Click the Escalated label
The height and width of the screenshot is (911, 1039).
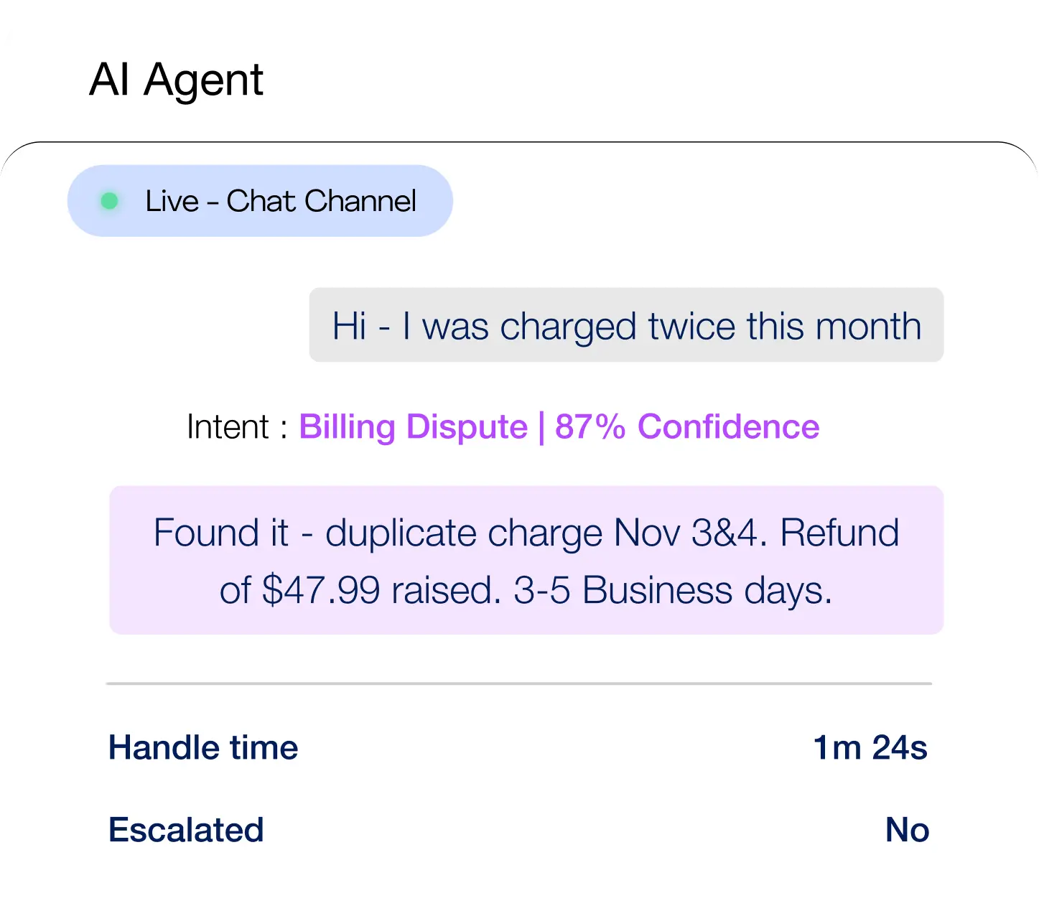pos(186,830)
